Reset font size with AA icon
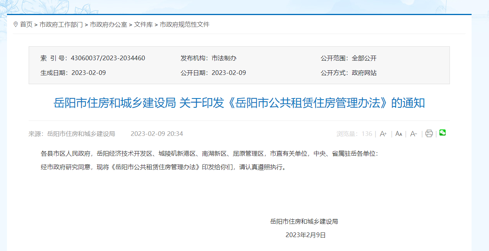Viewport: 489px width, 251px height. click(398, 134)
